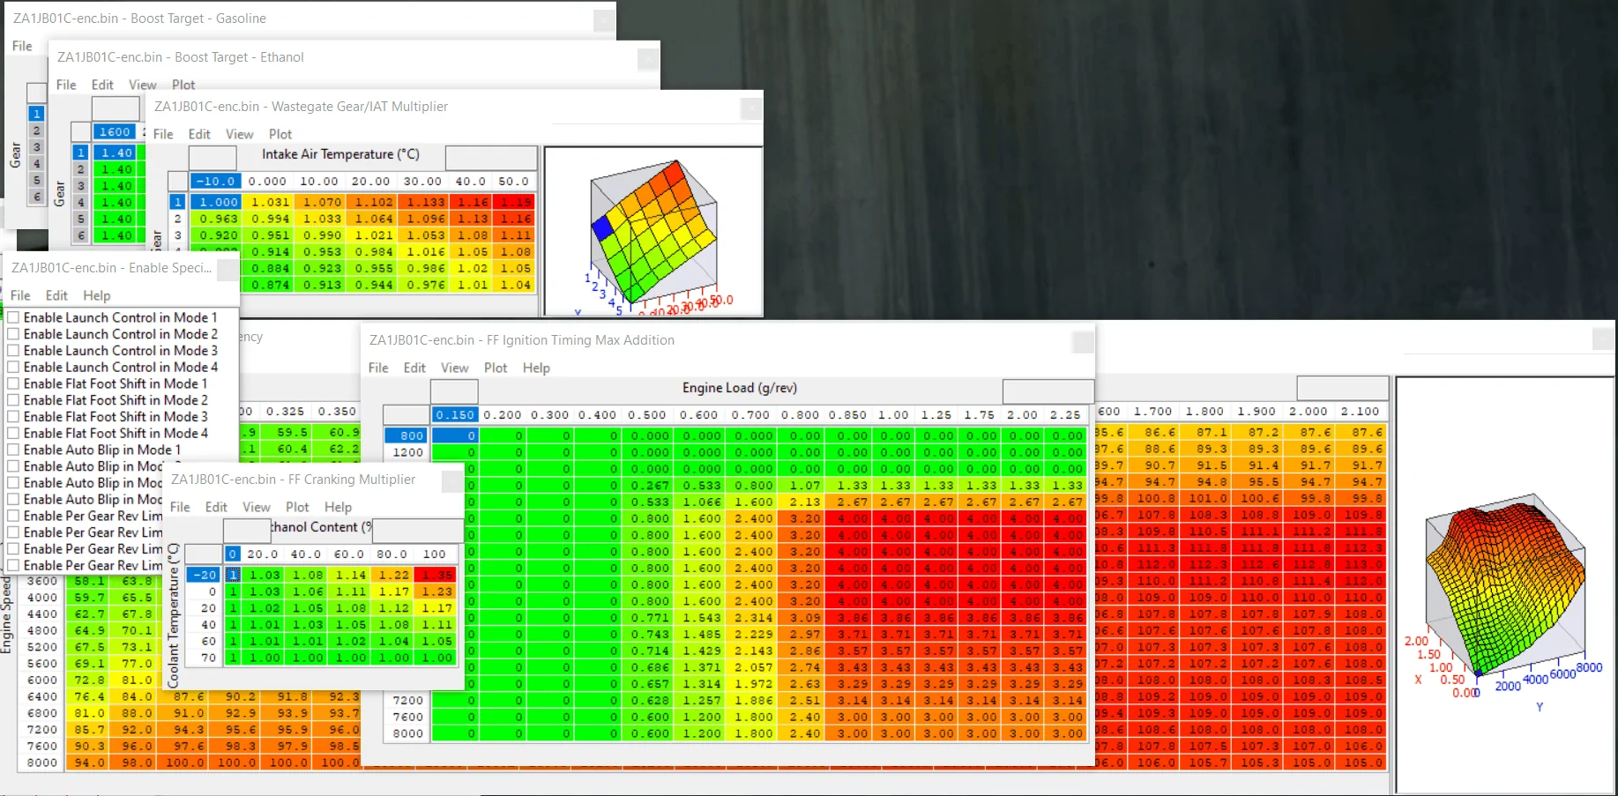Open Edit menu in Enable Special window
This screenshot has height=796, width=1618.
(56, 295)
